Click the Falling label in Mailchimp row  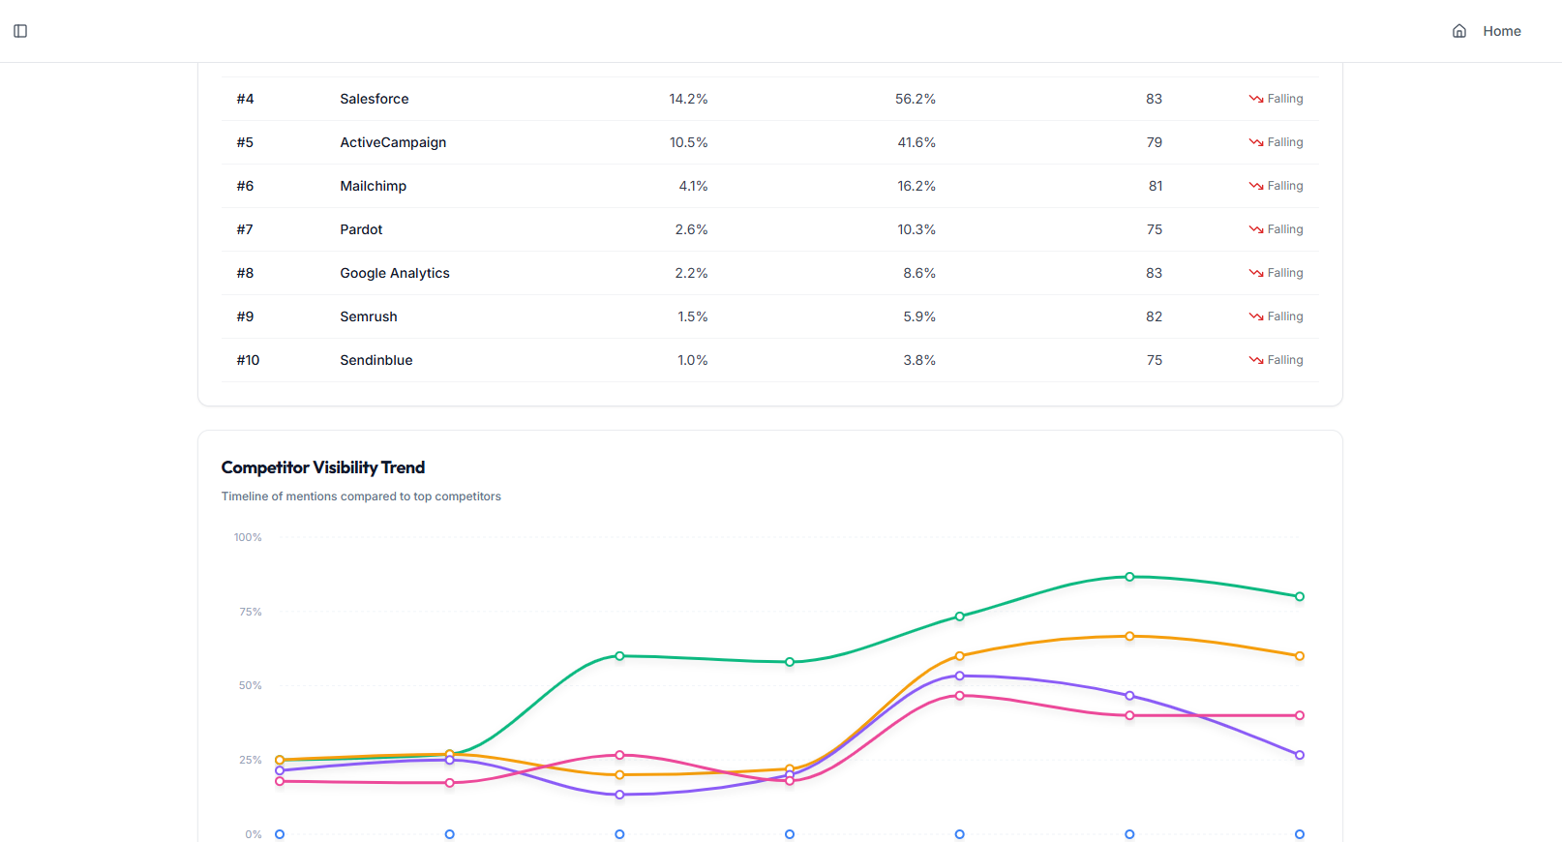tap(1285, 186)
